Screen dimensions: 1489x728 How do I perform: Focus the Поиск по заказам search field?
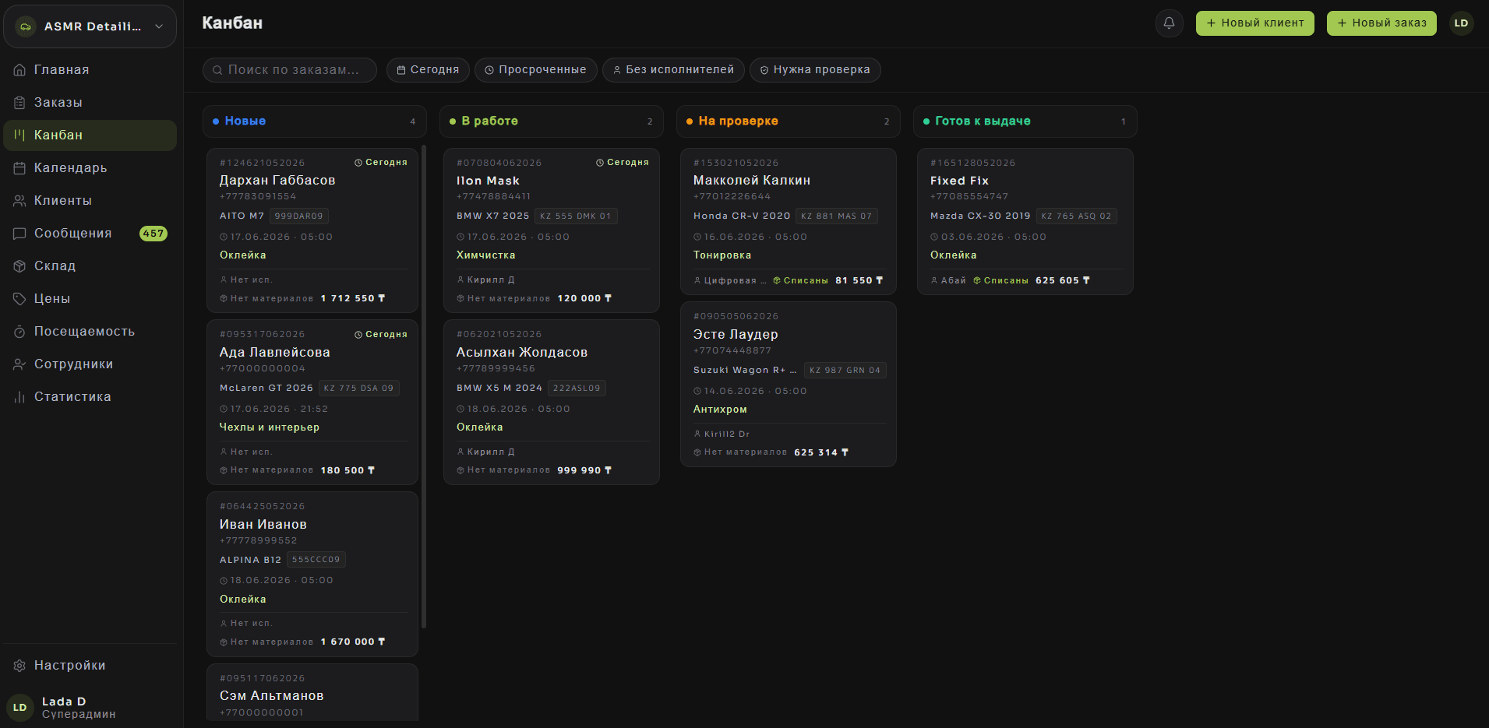point(290,70)
